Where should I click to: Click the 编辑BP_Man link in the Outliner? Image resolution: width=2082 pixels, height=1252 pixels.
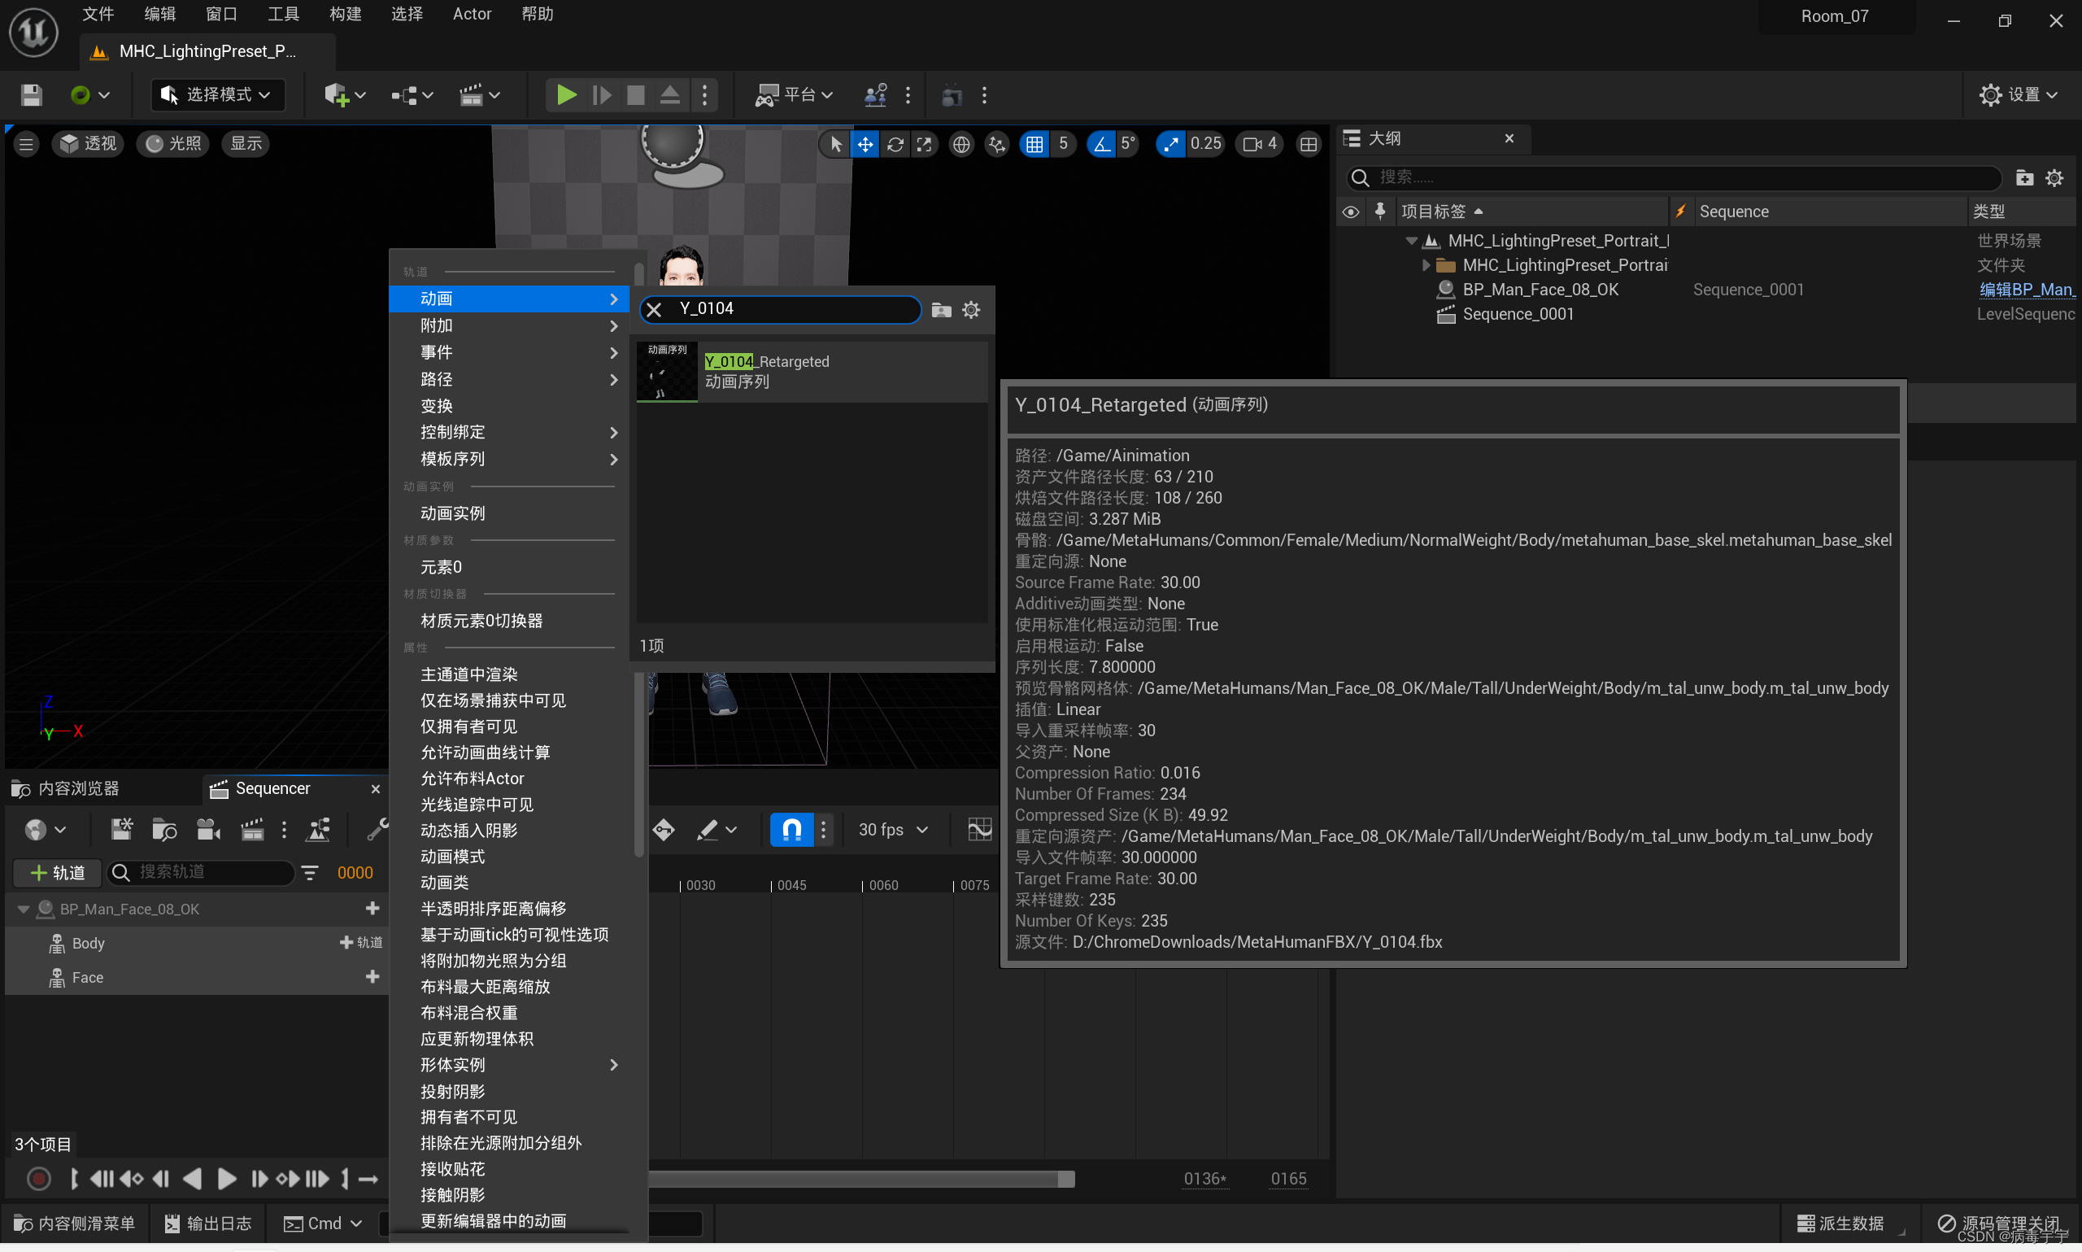click(2027, 290)
